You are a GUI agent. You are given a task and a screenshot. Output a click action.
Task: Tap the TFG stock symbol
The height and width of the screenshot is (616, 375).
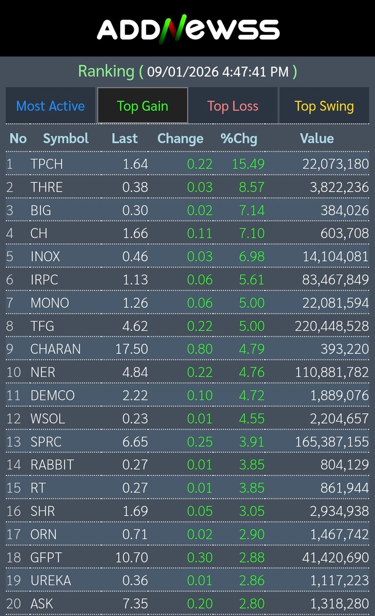click(x=42, y=326)
